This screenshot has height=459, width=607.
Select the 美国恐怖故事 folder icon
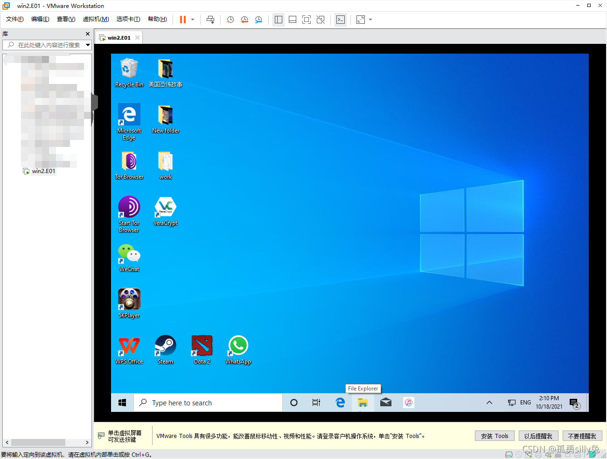click(x=165, y=73)
